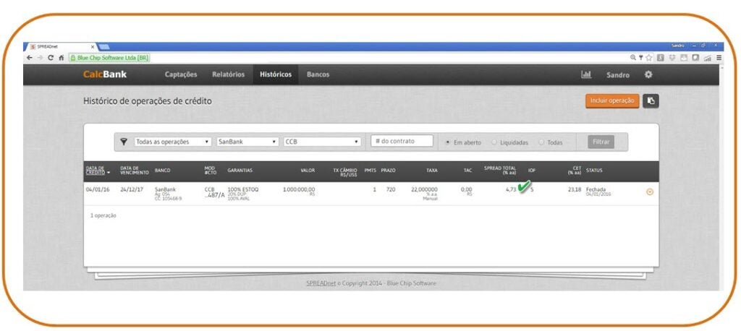The image size is (741, 331).
Task: Click the funnel filter icon
Action: (123, 142)
